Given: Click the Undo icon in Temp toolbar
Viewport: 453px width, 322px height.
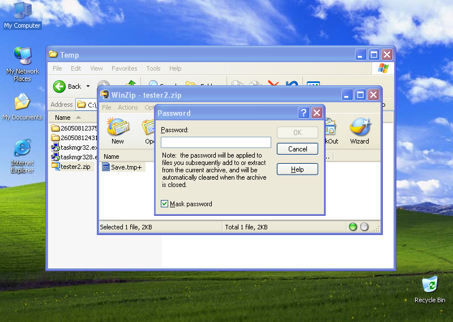Looking at the screenshot, I should pyautogui.click(x=292, y=83).
